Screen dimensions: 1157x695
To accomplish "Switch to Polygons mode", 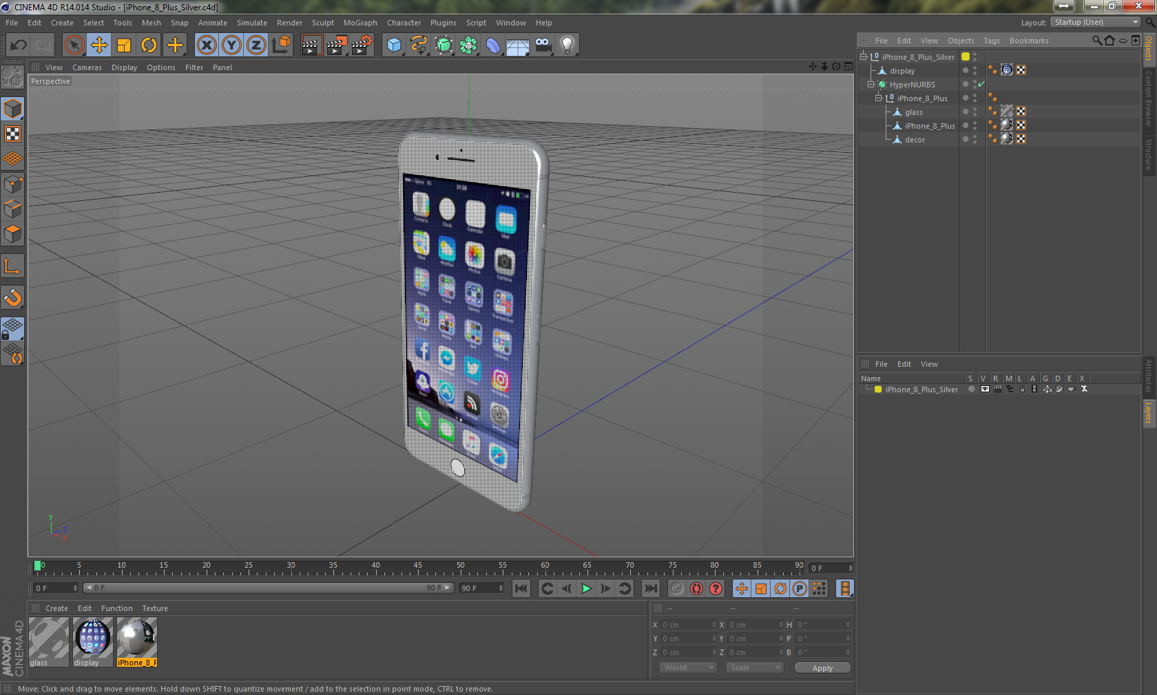I will pos(13,234).
